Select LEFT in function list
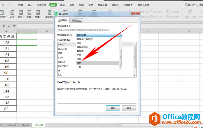Image resolution: width=203 pixels, height=128 pixels. (x=61, y=57)
